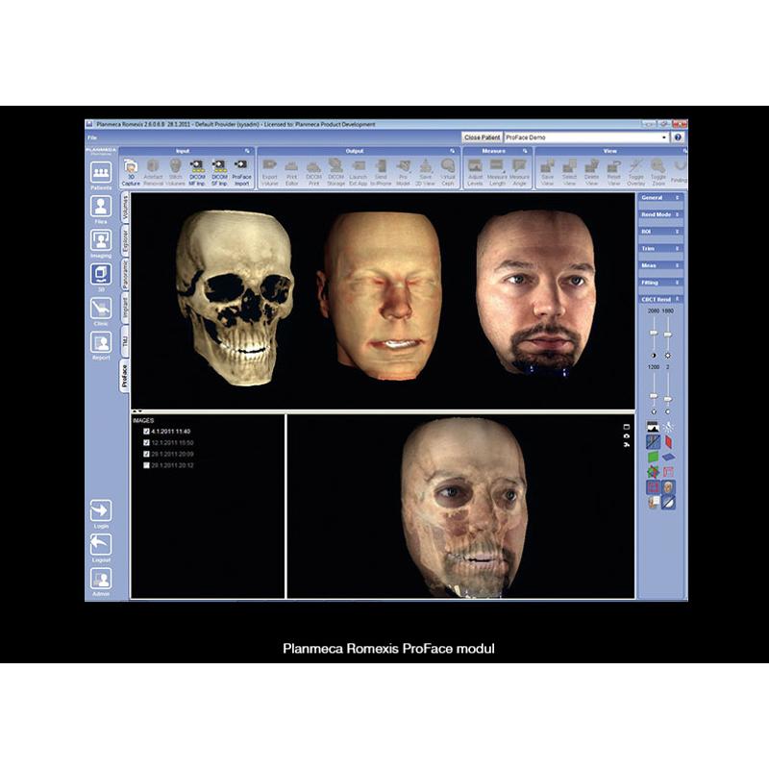Viewport: 769px width, 769px height.
Task: Click the Toggle Overlay tool
Action: click(x=636, y=172)
